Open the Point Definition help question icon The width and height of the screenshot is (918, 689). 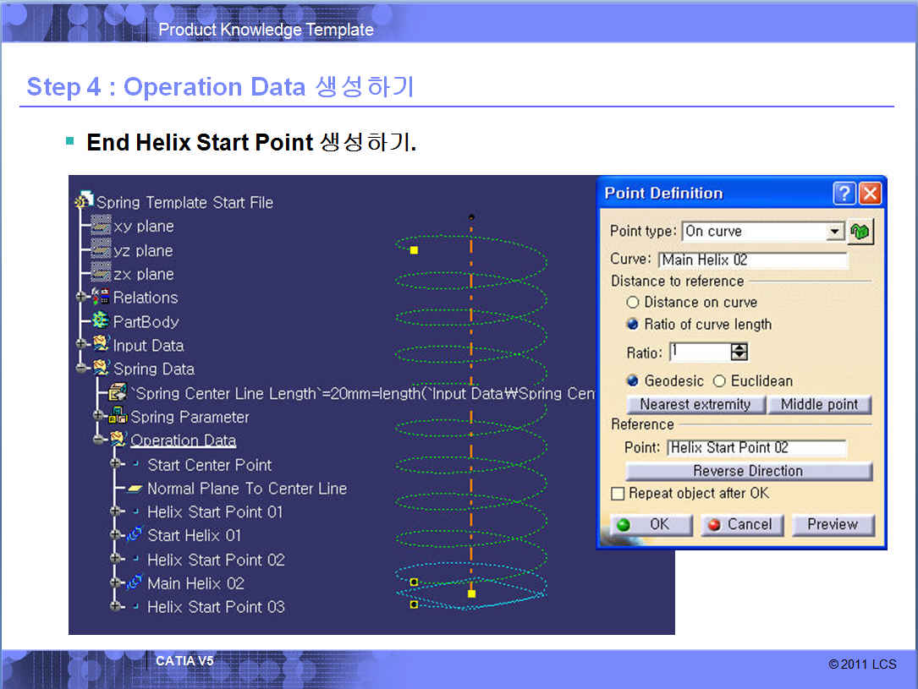[844, 194]
